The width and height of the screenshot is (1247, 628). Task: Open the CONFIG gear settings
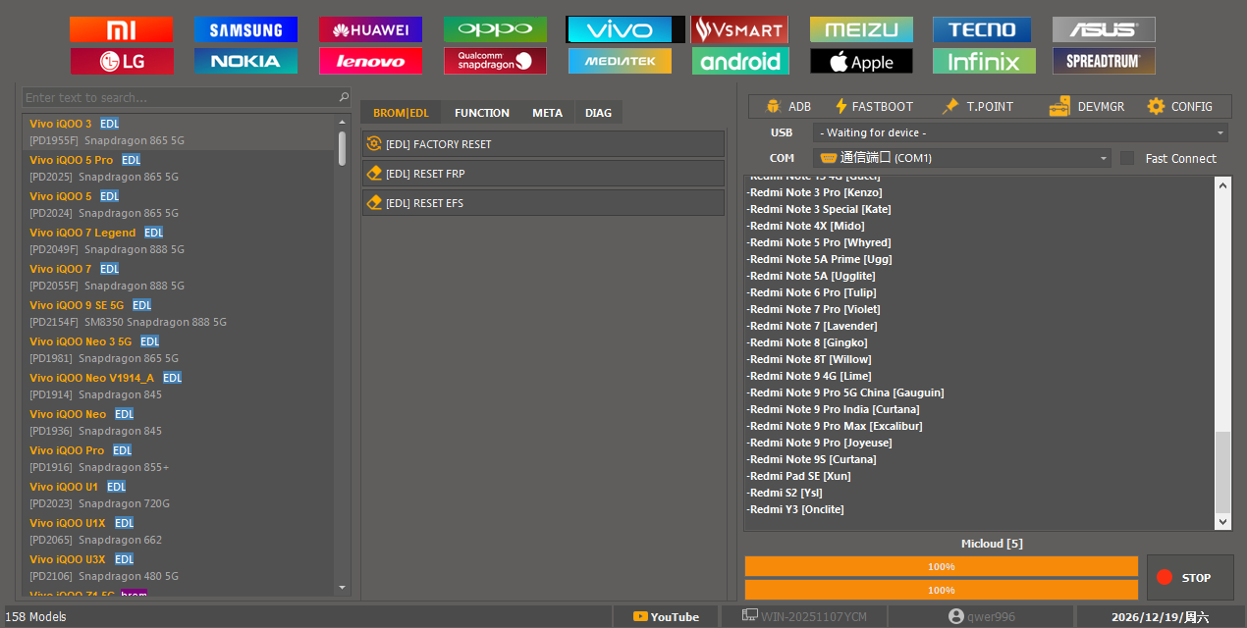pyautogui.click(x=1179, y=106)
